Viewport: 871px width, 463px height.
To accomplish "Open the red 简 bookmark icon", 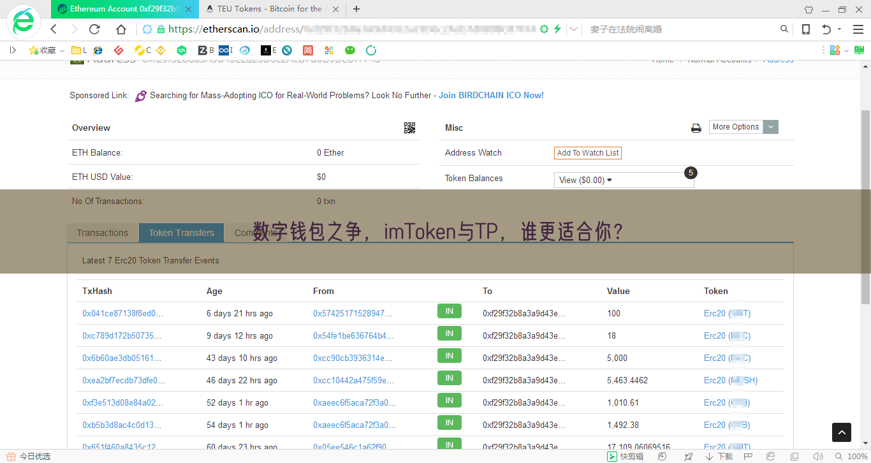I will [x=308, y=50].
